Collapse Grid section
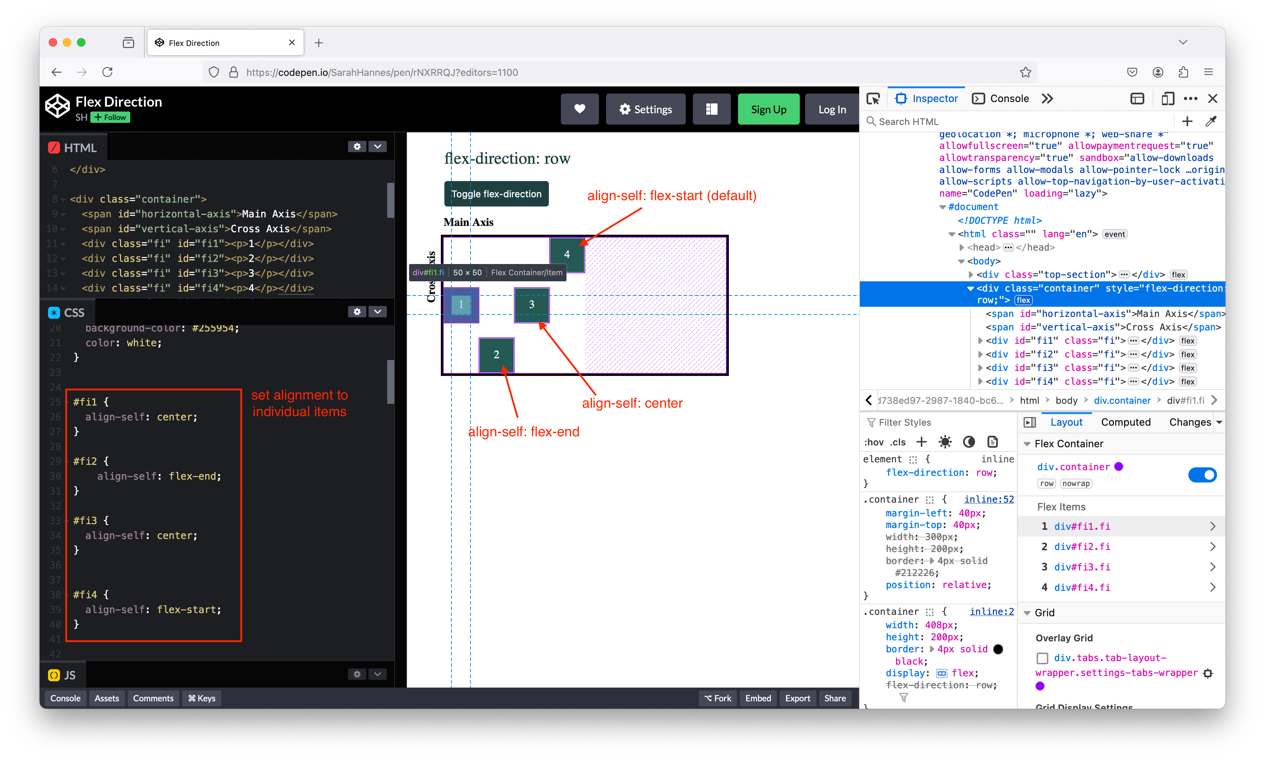This screenshot has width=1265, height=761. (1027, 613)
